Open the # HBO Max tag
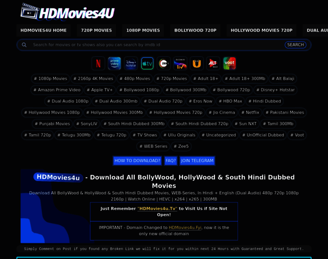 pos(230,101)
